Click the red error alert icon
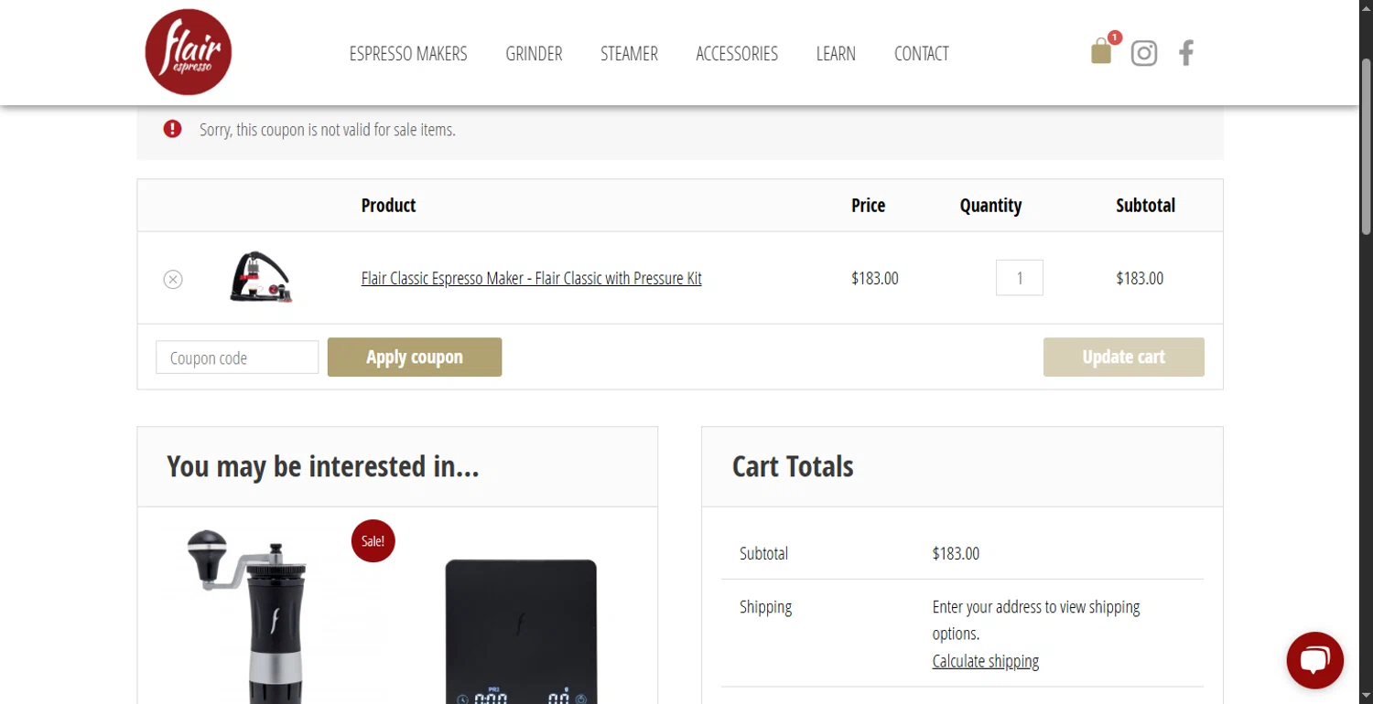The height and width of the screenshot is (704, 1373). point(173,129)
